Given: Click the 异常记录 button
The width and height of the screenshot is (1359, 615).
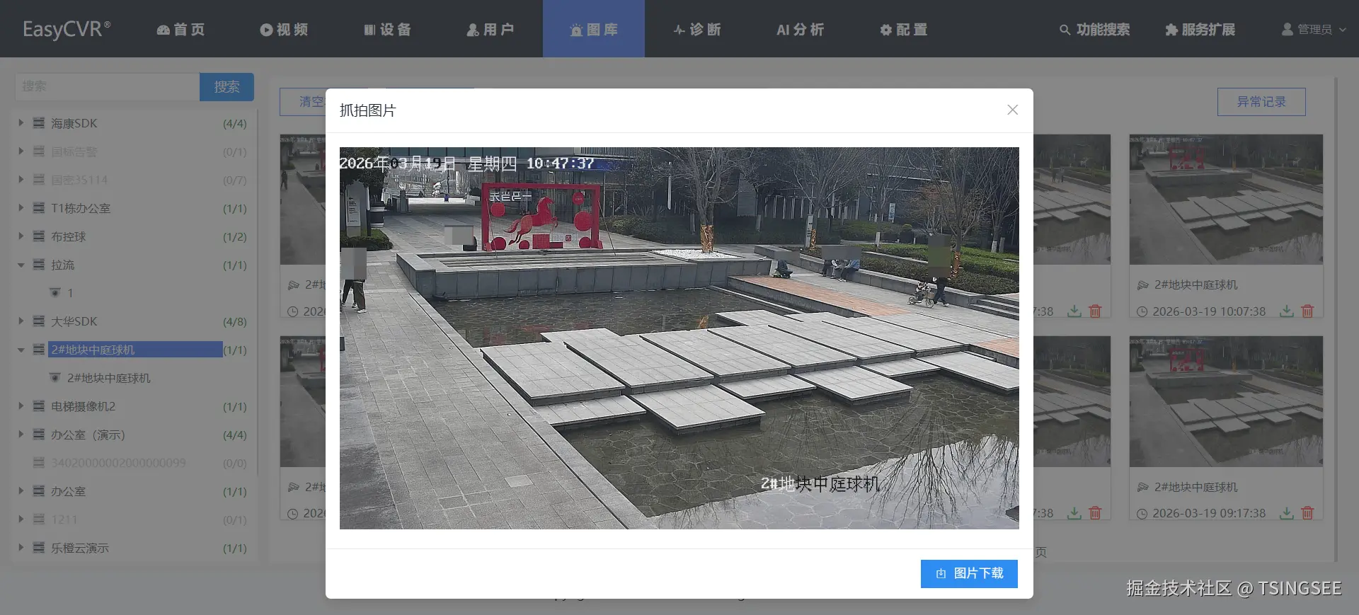Looking at the screenshot, I should (1261, 102).
